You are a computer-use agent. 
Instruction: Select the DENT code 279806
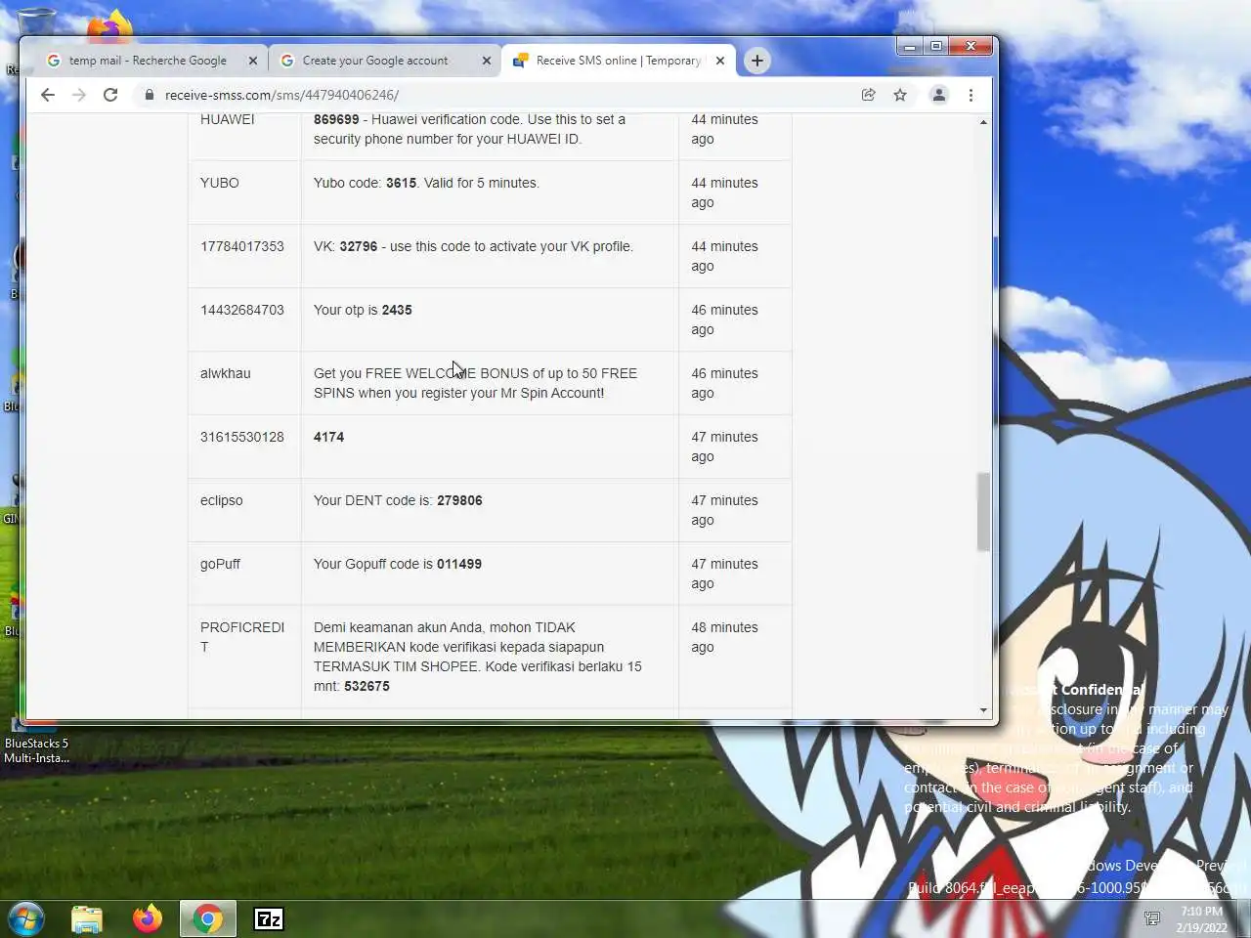click(x=459, y=500)
